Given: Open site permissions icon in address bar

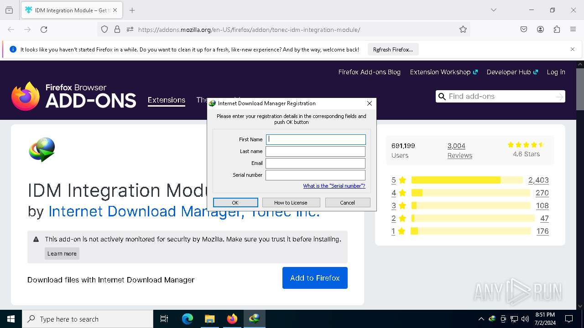Looking at the screenshot, I should click(130, 30).
